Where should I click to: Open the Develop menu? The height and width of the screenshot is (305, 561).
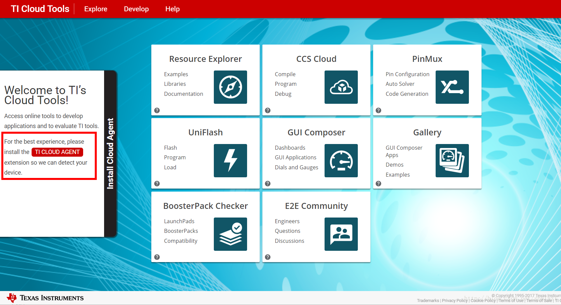[136, 9]
